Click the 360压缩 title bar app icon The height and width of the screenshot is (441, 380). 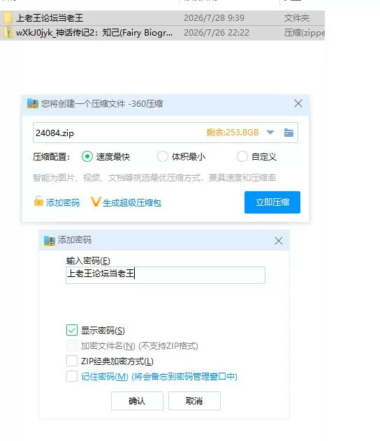(x=33, y=103)
